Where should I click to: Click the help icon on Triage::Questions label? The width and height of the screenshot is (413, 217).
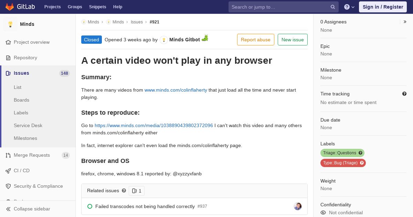click(360, 153)
